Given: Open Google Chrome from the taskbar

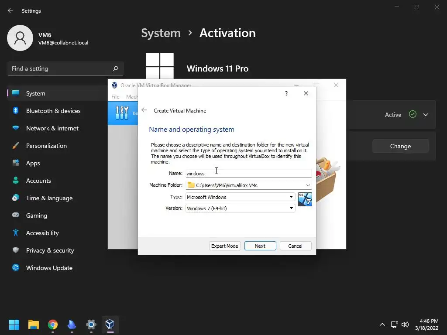Looking at the screenshot, I should coord(53,325).
